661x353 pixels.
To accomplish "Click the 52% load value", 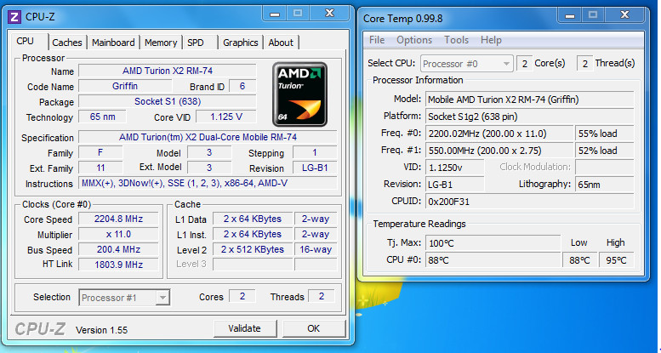I will pyautogui.click(x=605, y=151).
